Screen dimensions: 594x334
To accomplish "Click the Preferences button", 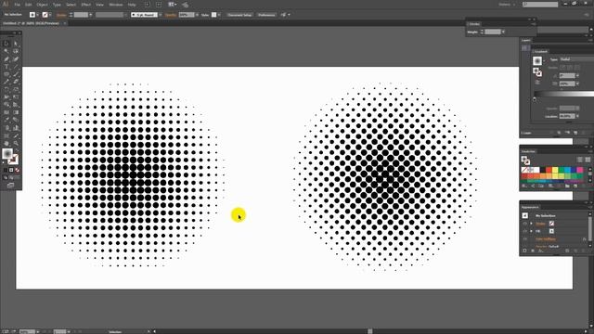I will click(x=266, y=15).
